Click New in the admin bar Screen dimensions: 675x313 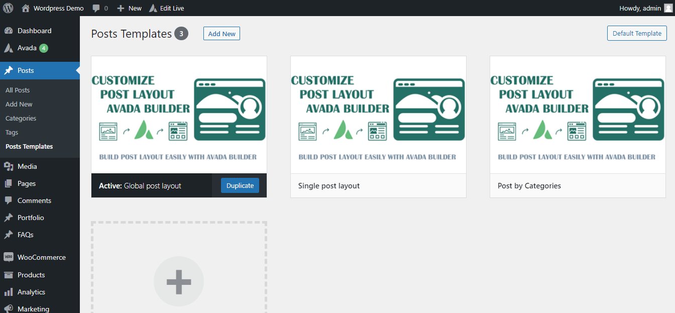point(135,8)
